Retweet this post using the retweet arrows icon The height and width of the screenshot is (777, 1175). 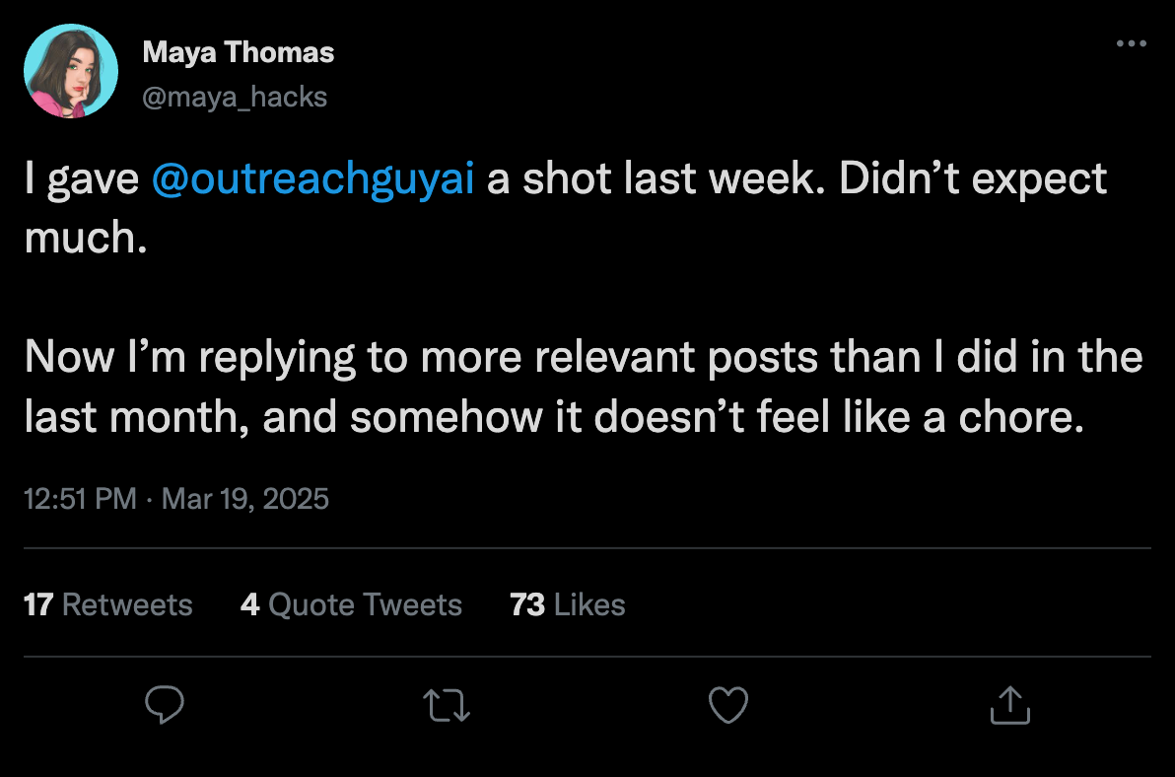click(x=447, y=705)
